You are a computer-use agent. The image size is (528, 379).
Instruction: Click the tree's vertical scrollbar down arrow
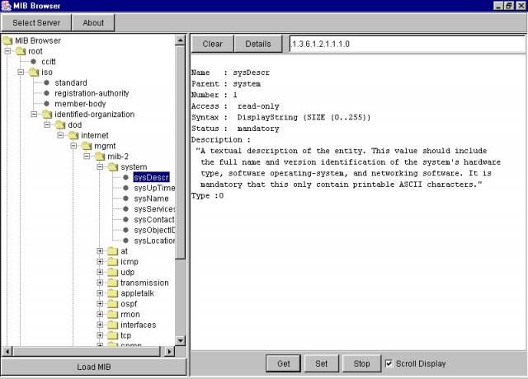pos(181,340)
